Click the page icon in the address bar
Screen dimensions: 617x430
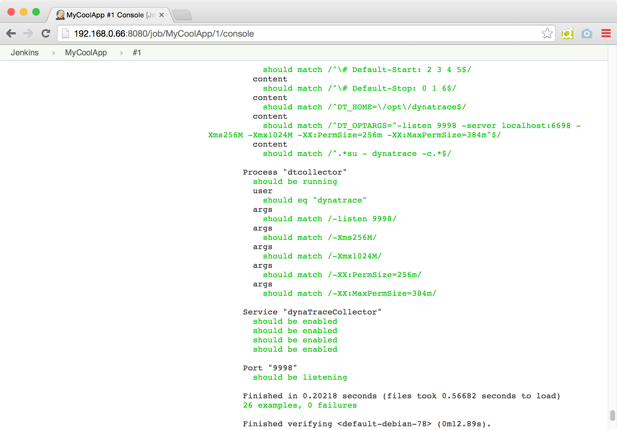pyautogui.click(x=66, y=33)
